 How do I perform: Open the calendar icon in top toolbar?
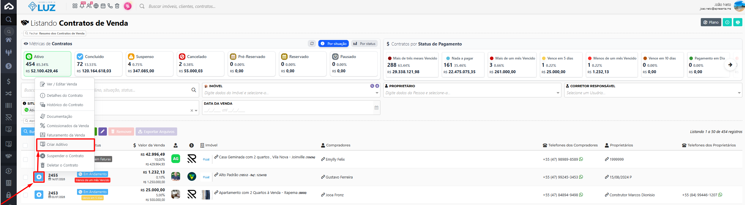coord(103,6)
